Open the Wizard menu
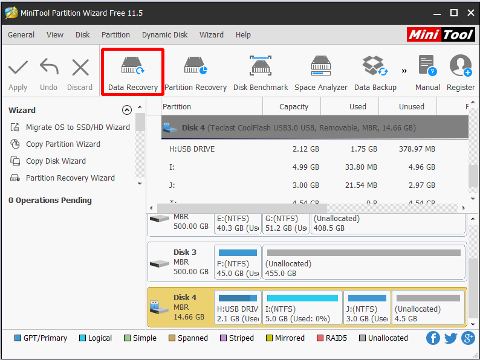 tap(212, 35)
